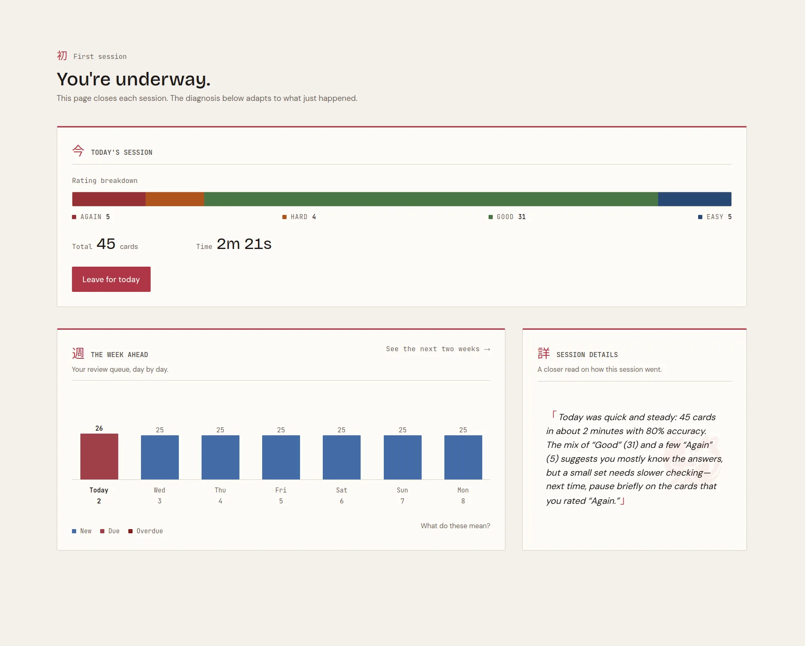This screenshot has height=646, width=805.
Task: Click the dark red Again segment of rating bar
Action: [x=109, y=199]
